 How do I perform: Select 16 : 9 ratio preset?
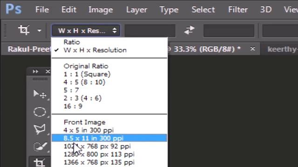pos(109,106)
